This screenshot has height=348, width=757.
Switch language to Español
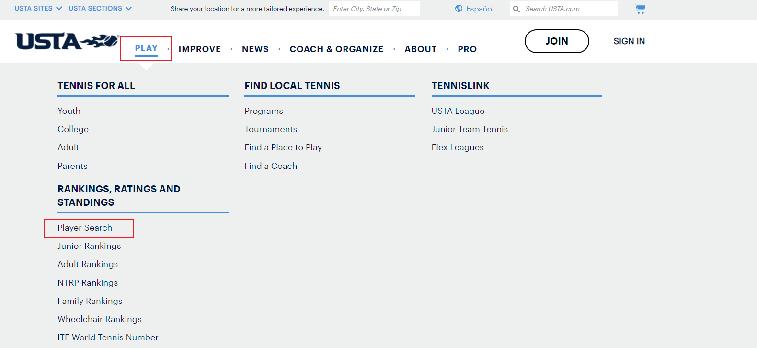[x=480, y=9]
